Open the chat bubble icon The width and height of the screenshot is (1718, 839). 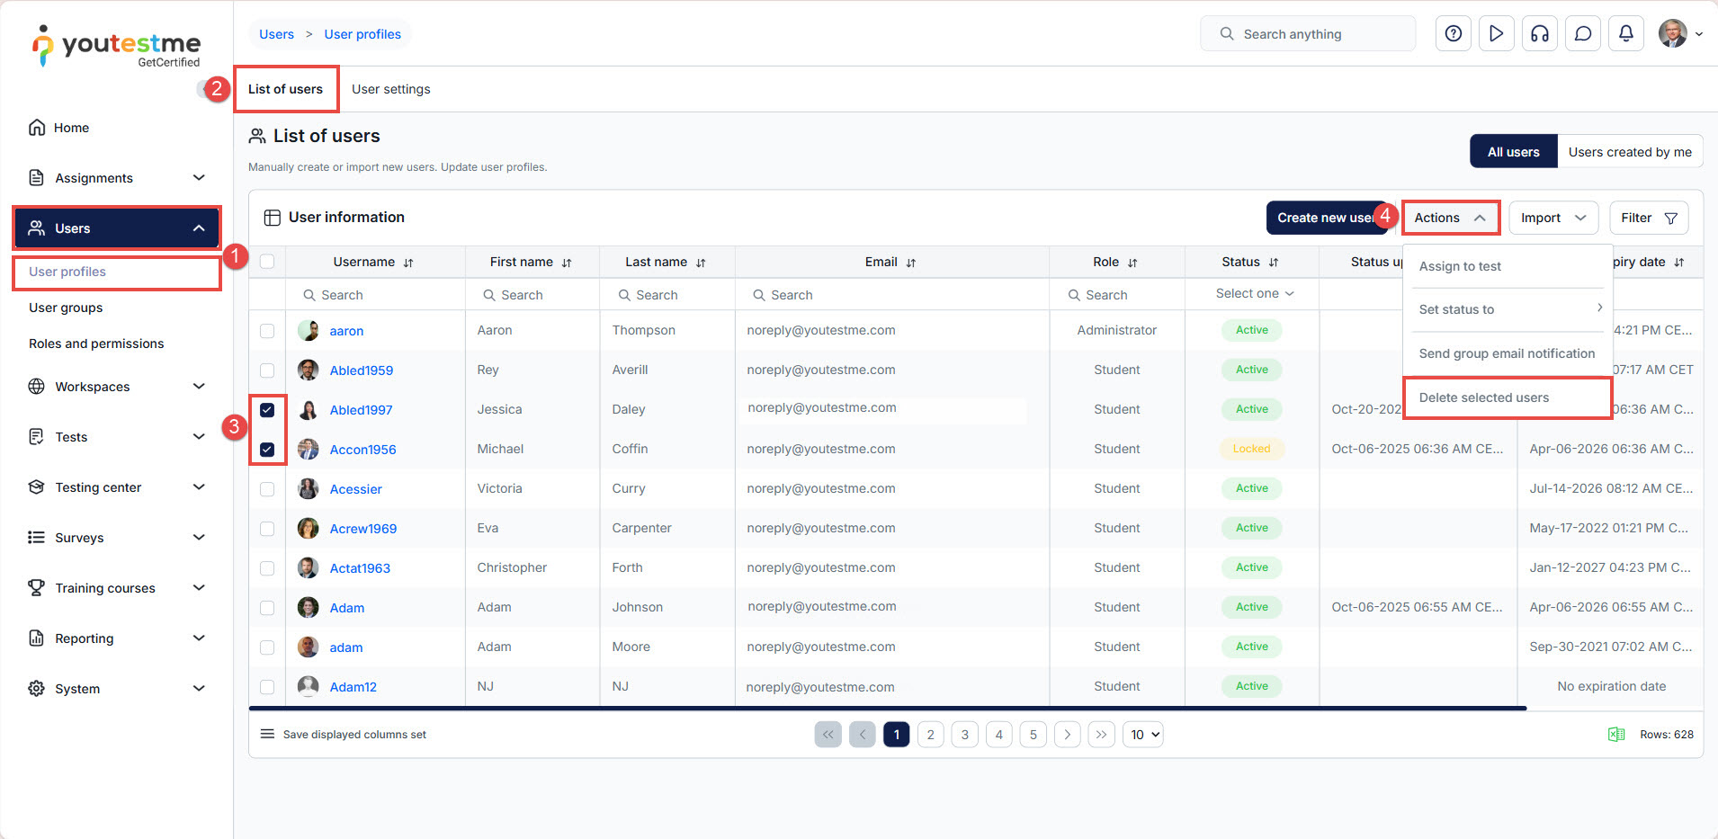pyautogui.click(x=1582, y=34)
